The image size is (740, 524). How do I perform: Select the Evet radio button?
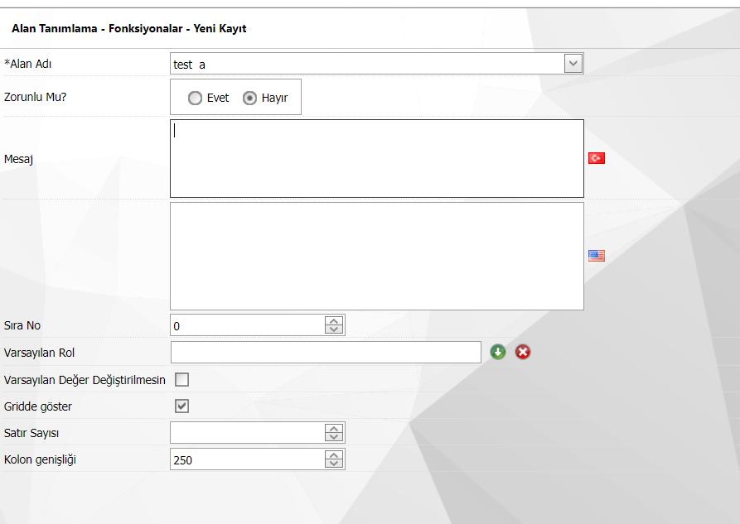click(x=195, y=98)
